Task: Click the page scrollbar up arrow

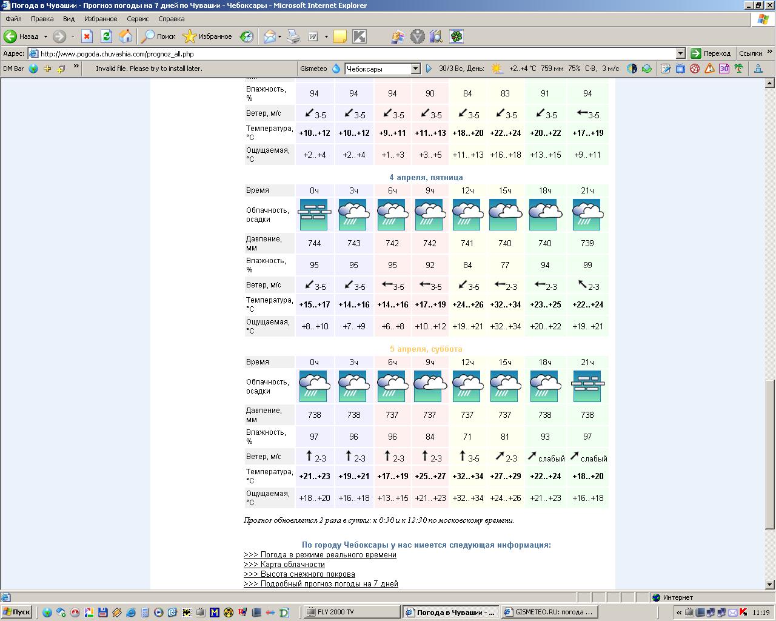Action: pyautogui.click(x=770, y=83)
